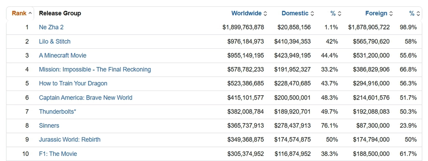Viewport: 428px width, 161px height.
Task: Open the Thunderbolts* link
Action: (x=57, y=111)
